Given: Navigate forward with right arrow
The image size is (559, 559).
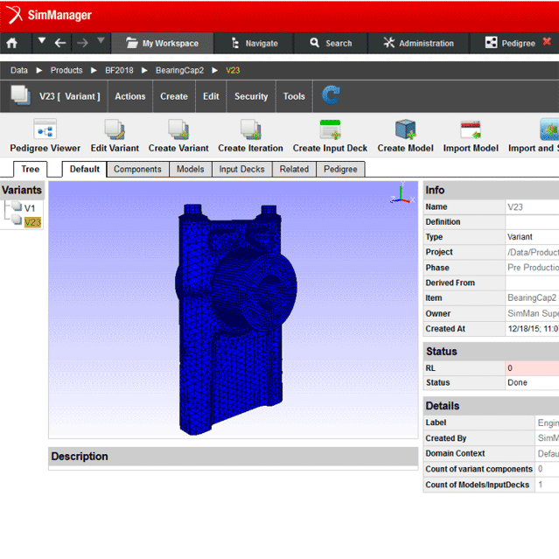Looking at the screenshot, I should [82, 43].
